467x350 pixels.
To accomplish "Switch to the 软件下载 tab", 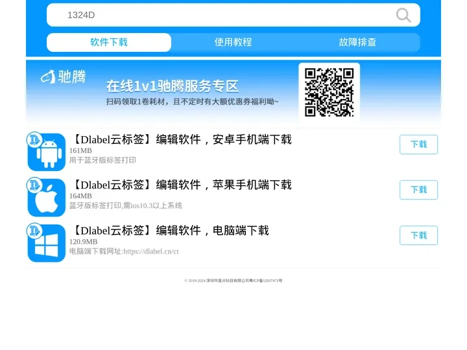I will pyautogui.click(x=109, y=42).
